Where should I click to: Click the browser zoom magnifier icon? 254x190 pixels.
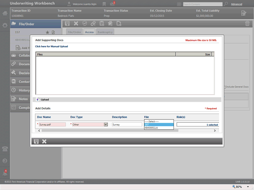pyautogui.click(x=234, y=186)
